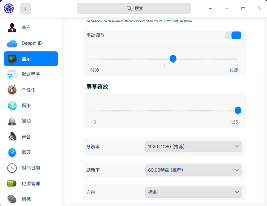
Task: Open 通知 notification settings
Action: click(31, 121)
